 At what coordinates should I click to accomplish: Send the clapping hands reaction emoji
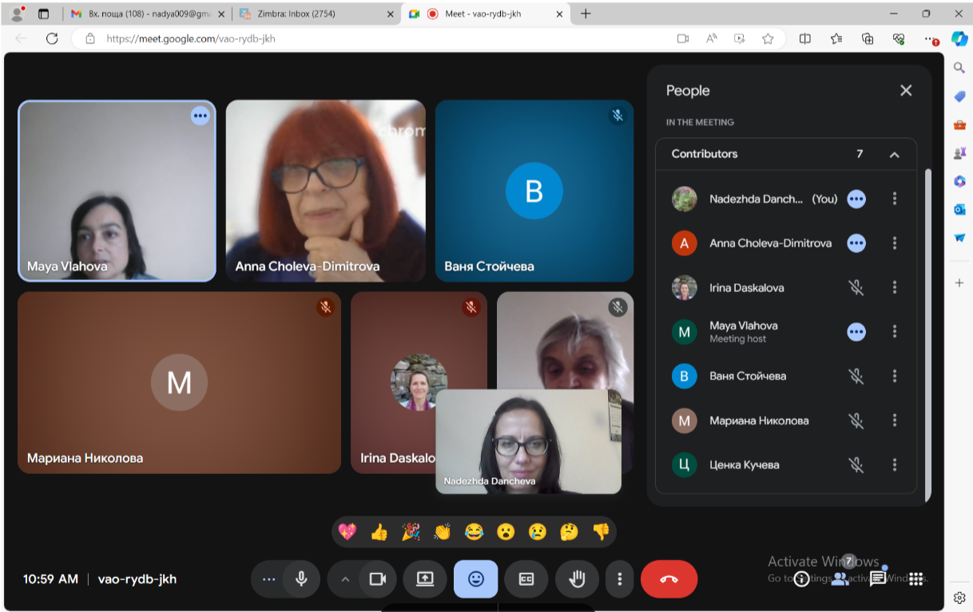442,532
